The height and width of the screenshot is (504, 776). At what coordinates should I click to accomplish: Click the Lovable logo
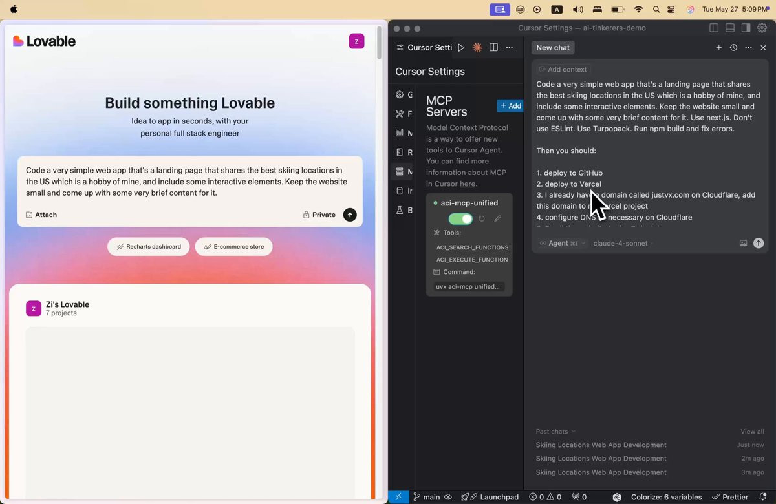pos(44,41)
